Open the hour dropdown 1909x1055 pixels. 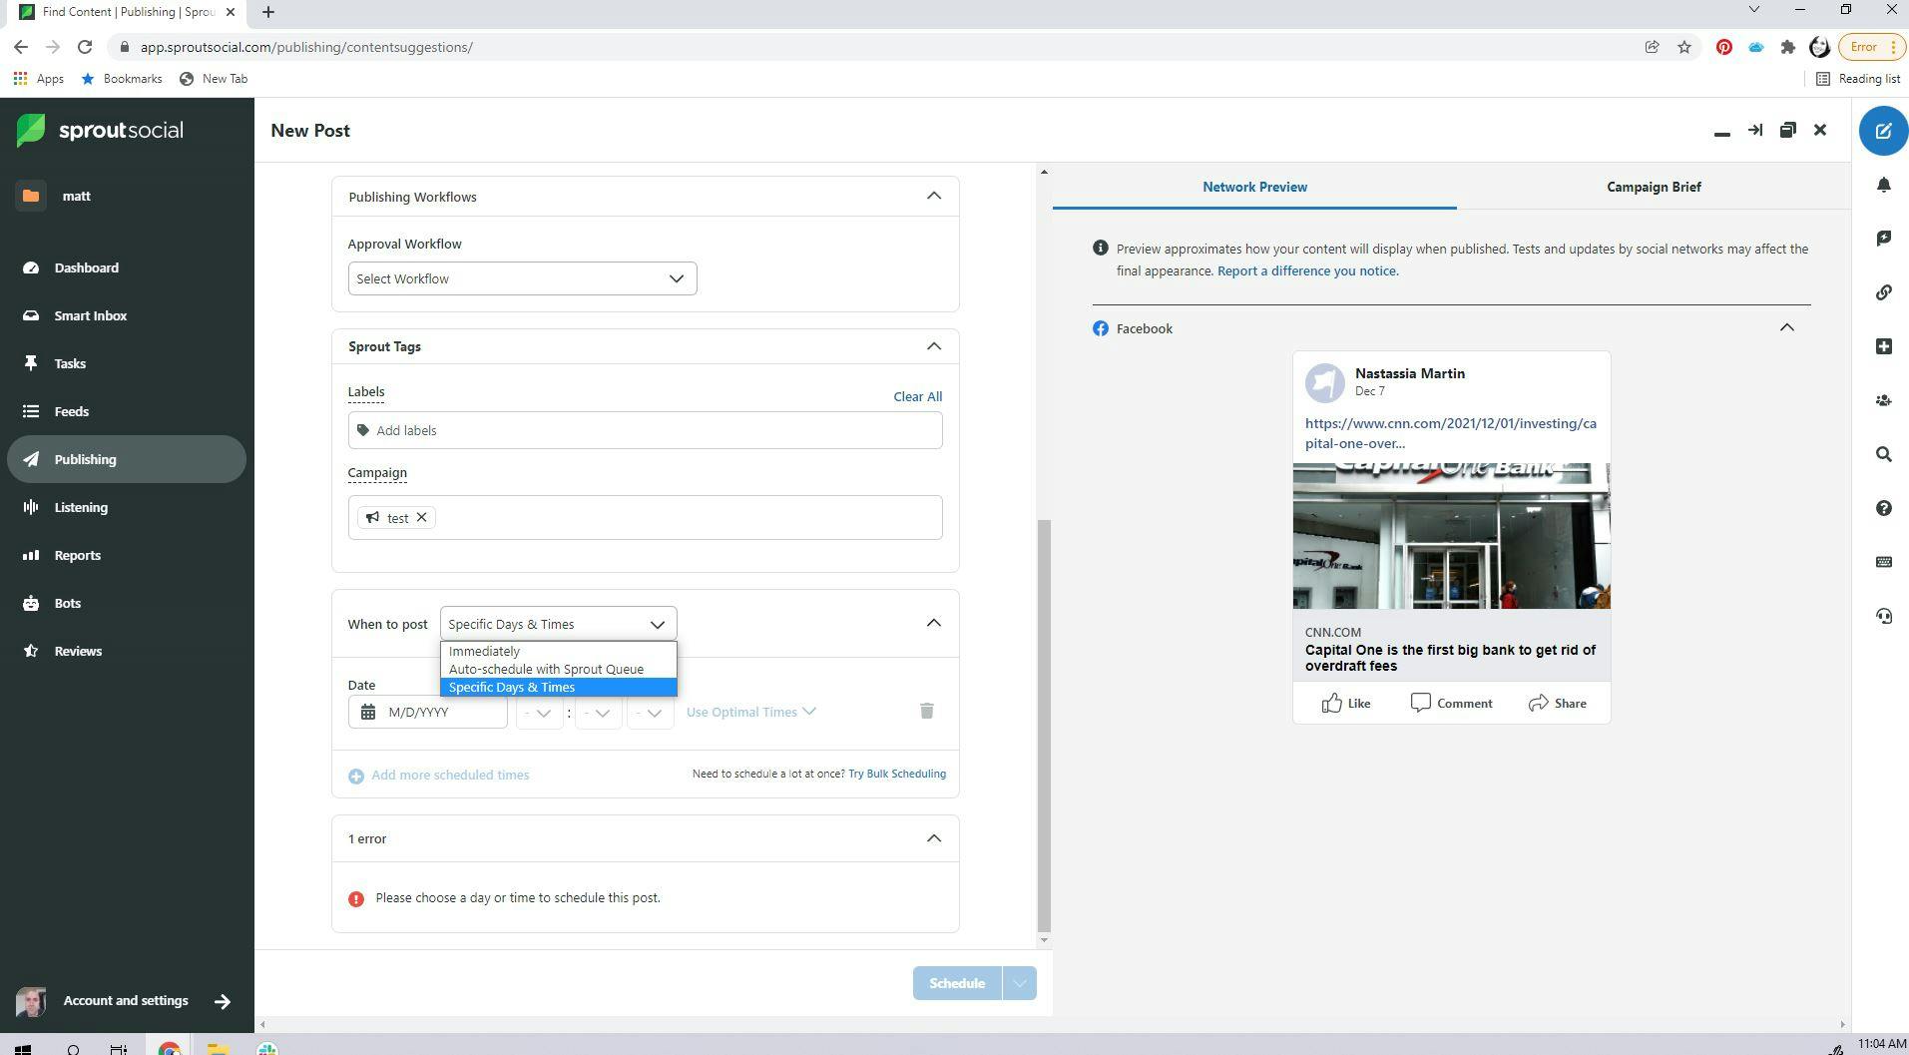coord(539,712)
